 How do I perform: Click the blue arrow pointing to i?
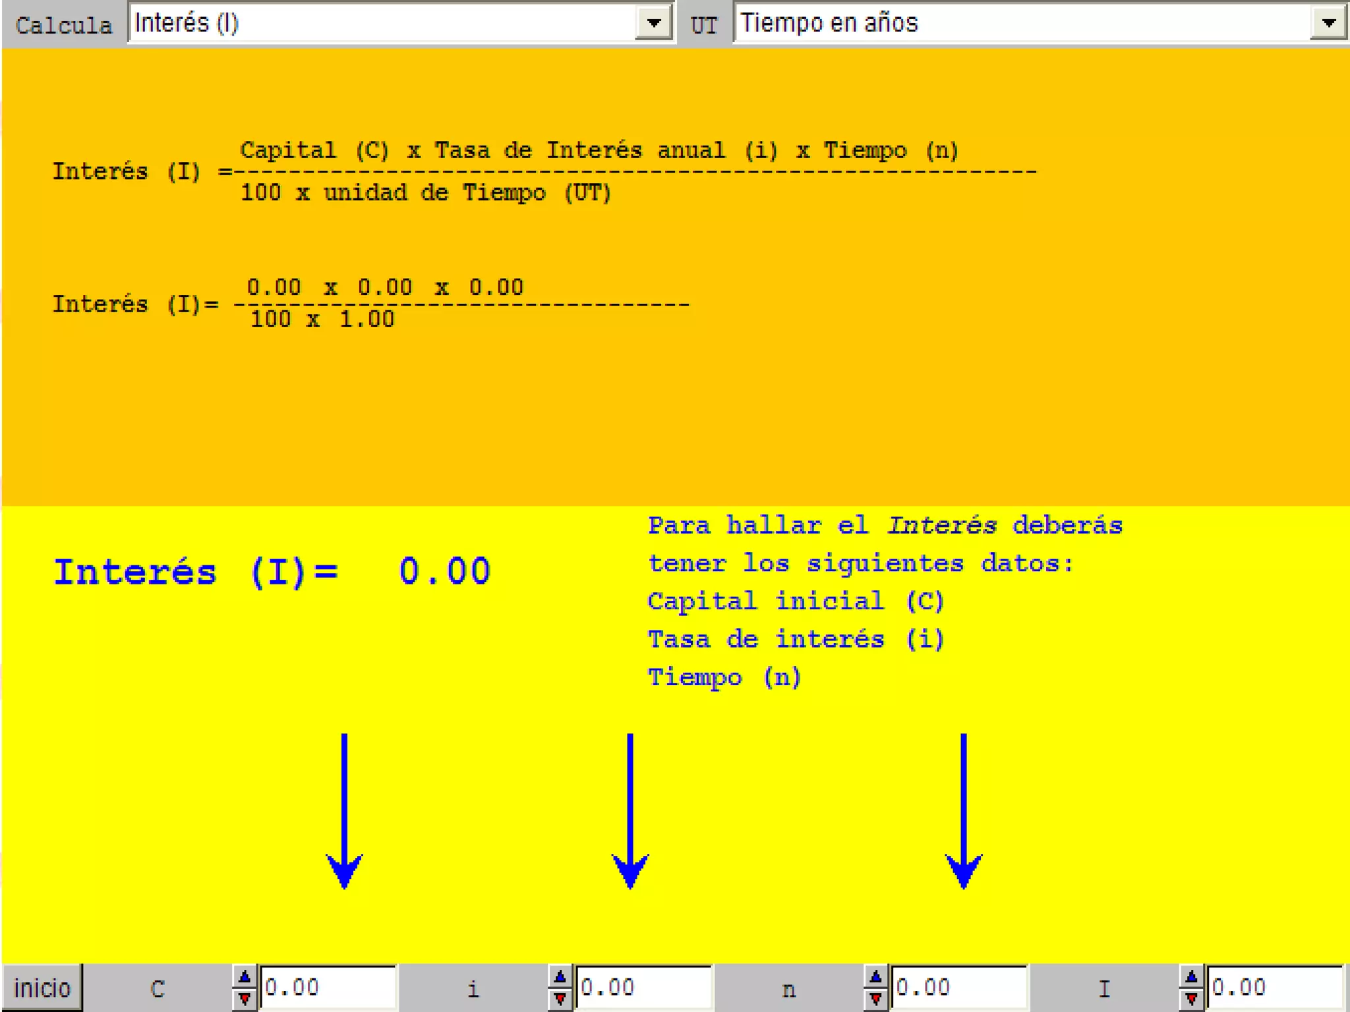630,810
